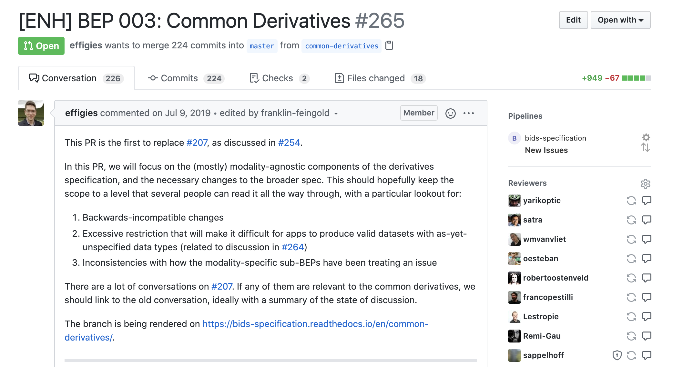683x367 pixels.
Task: Open the readthedocs common-derivatives link
Action: pyautogui.click(x=315, y=324)
